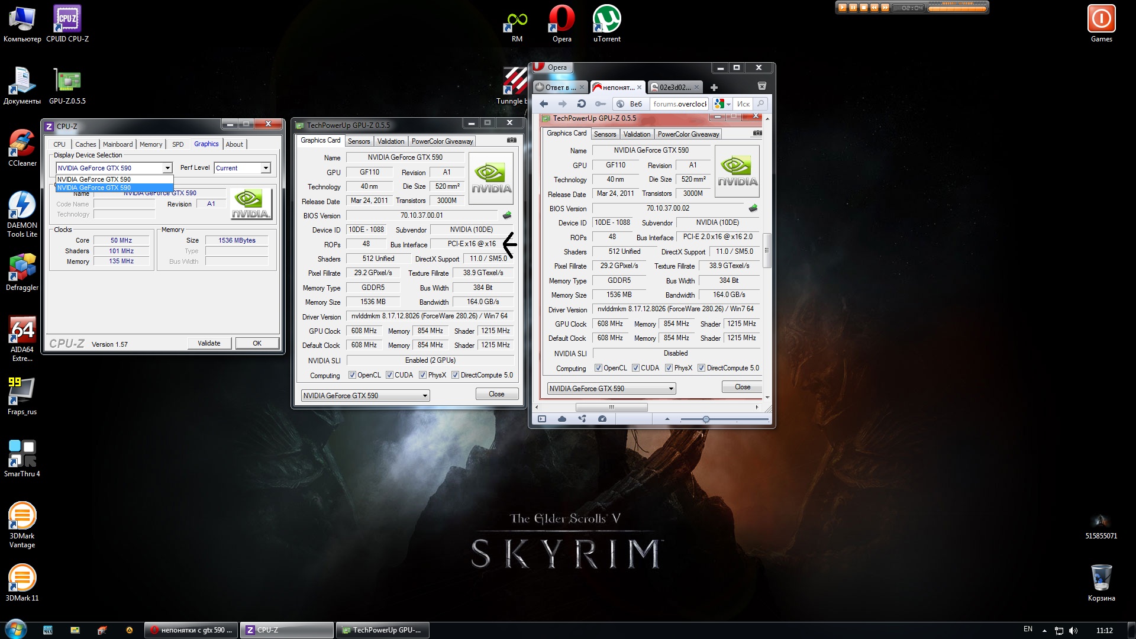Launch Fraps_rus desktop icon

pos(22,395)
